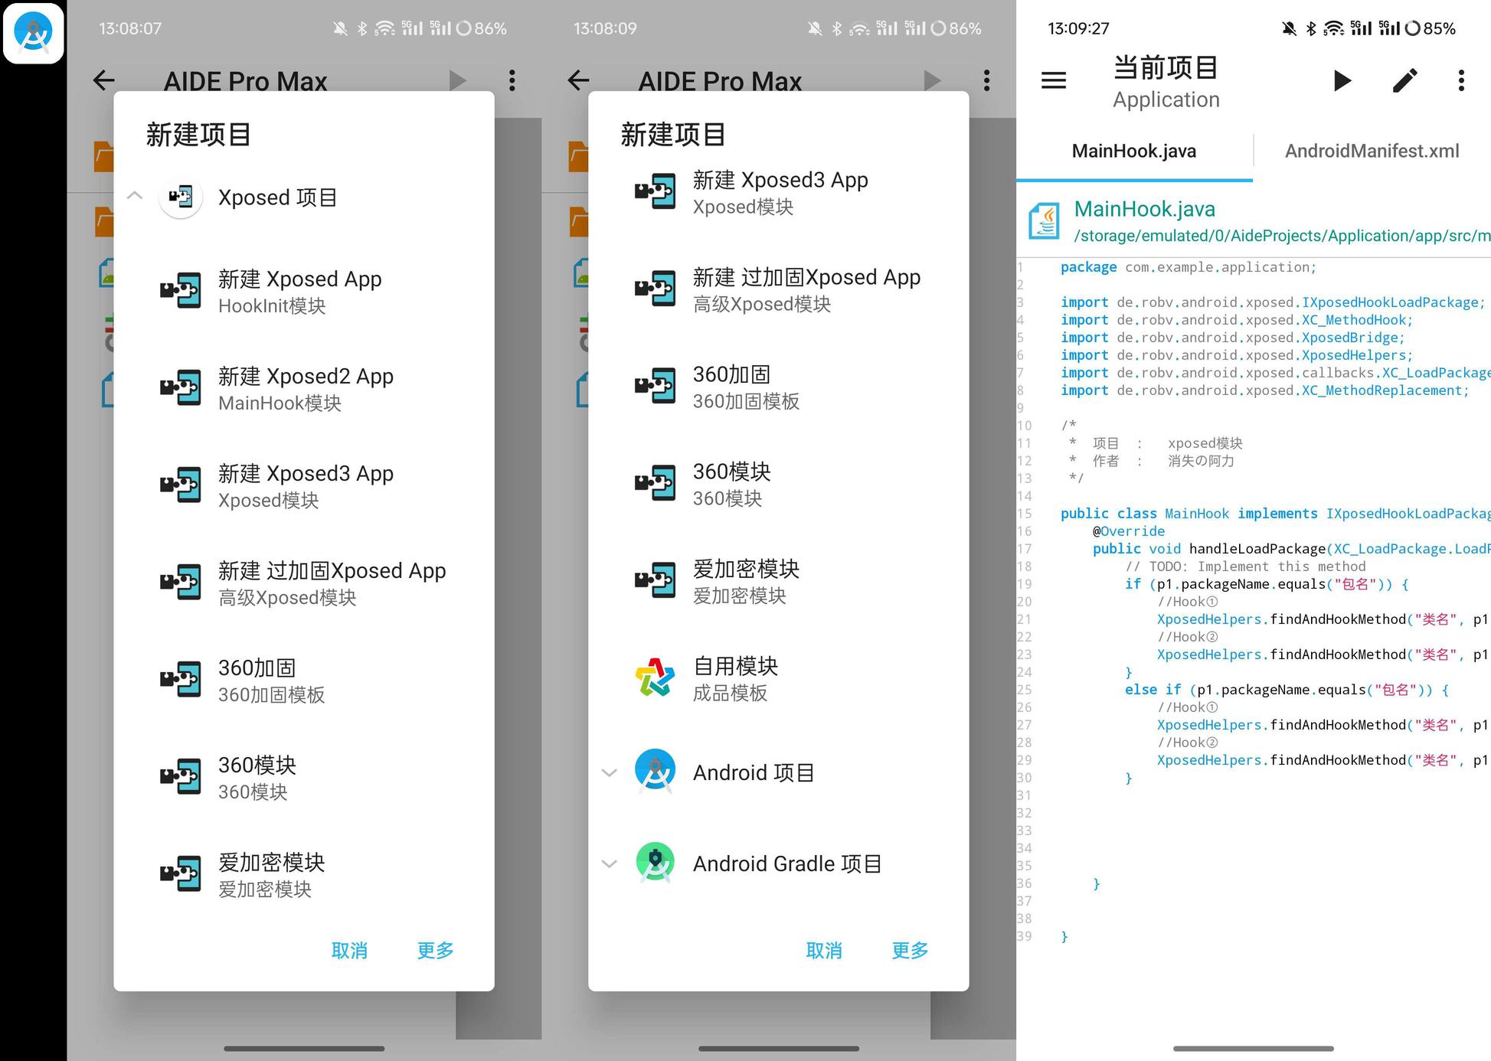Screen dimensions: 1491x1061
Task: Place cursor on import XposedHelpers line
Action: 1237,355
